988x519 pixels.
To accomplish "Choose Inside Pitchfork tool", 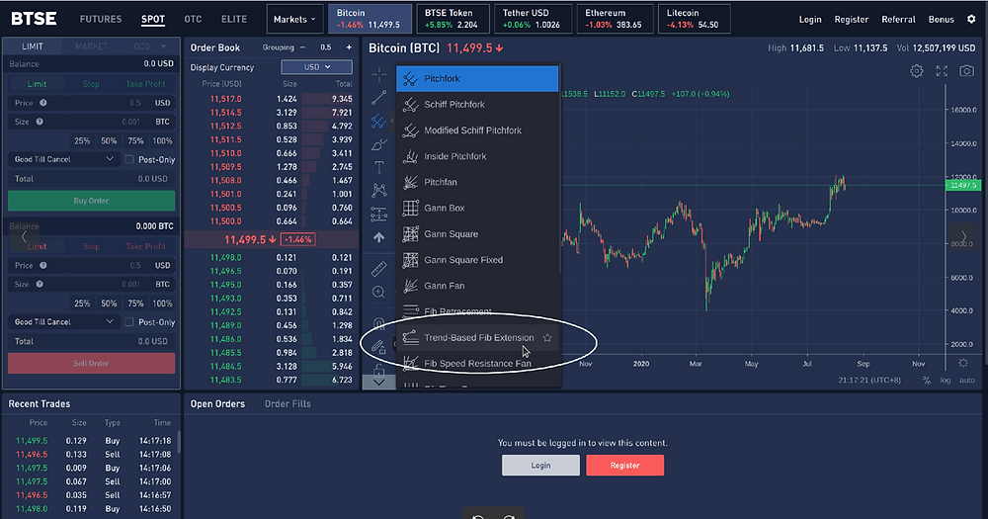I will coord(477,156).
